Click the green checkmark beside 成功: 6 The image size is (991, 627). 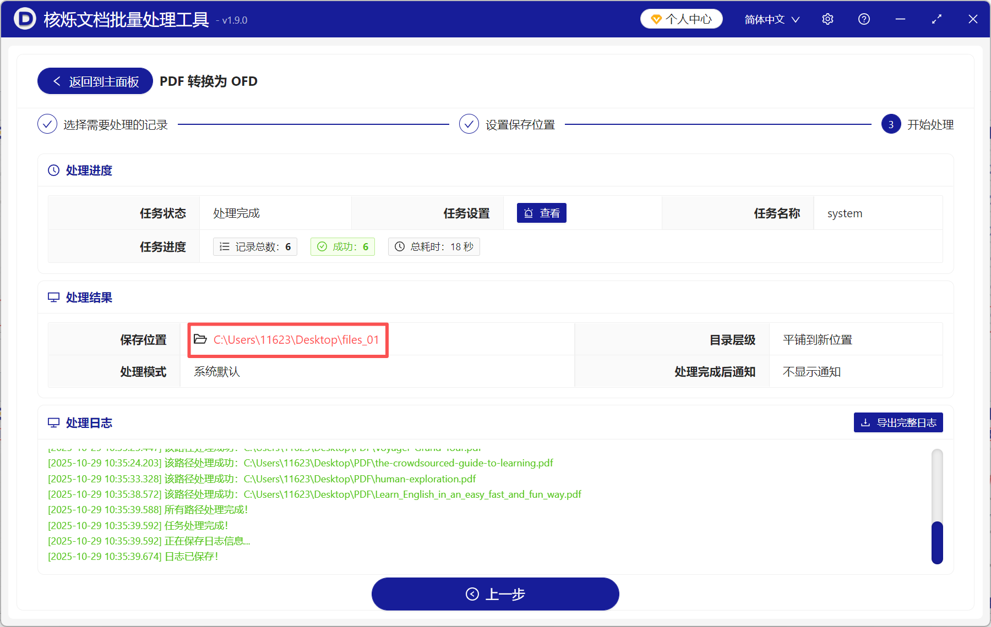[322, 246]
